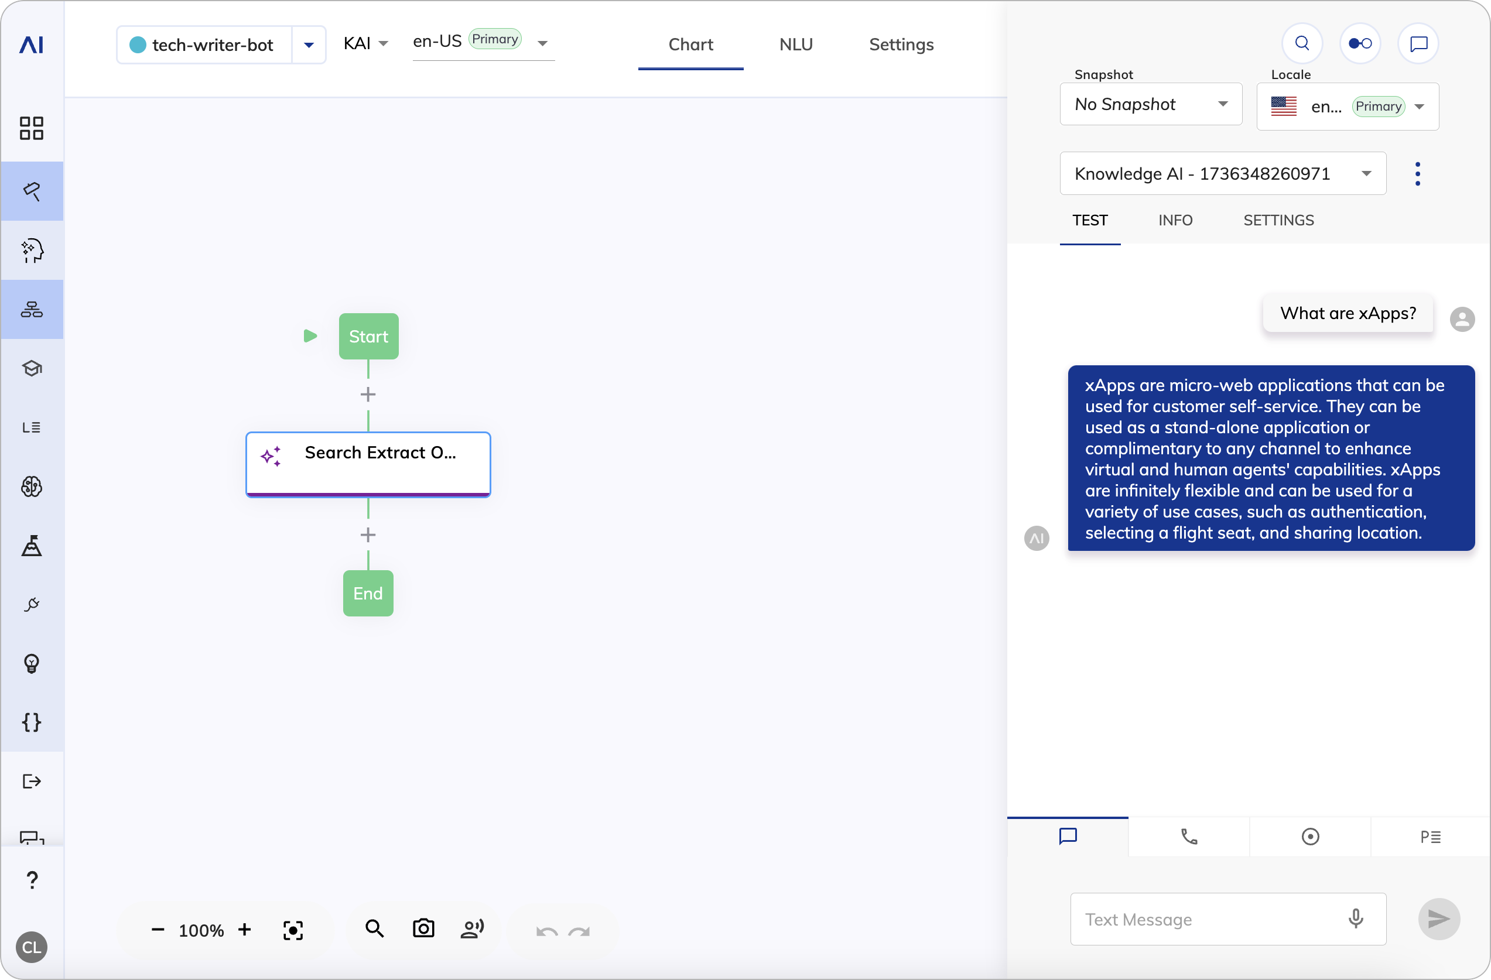Viewport: 1491px width, 980px height.
Task: Click the flow chart icon in left sidebar
Action: coord(31,309)
